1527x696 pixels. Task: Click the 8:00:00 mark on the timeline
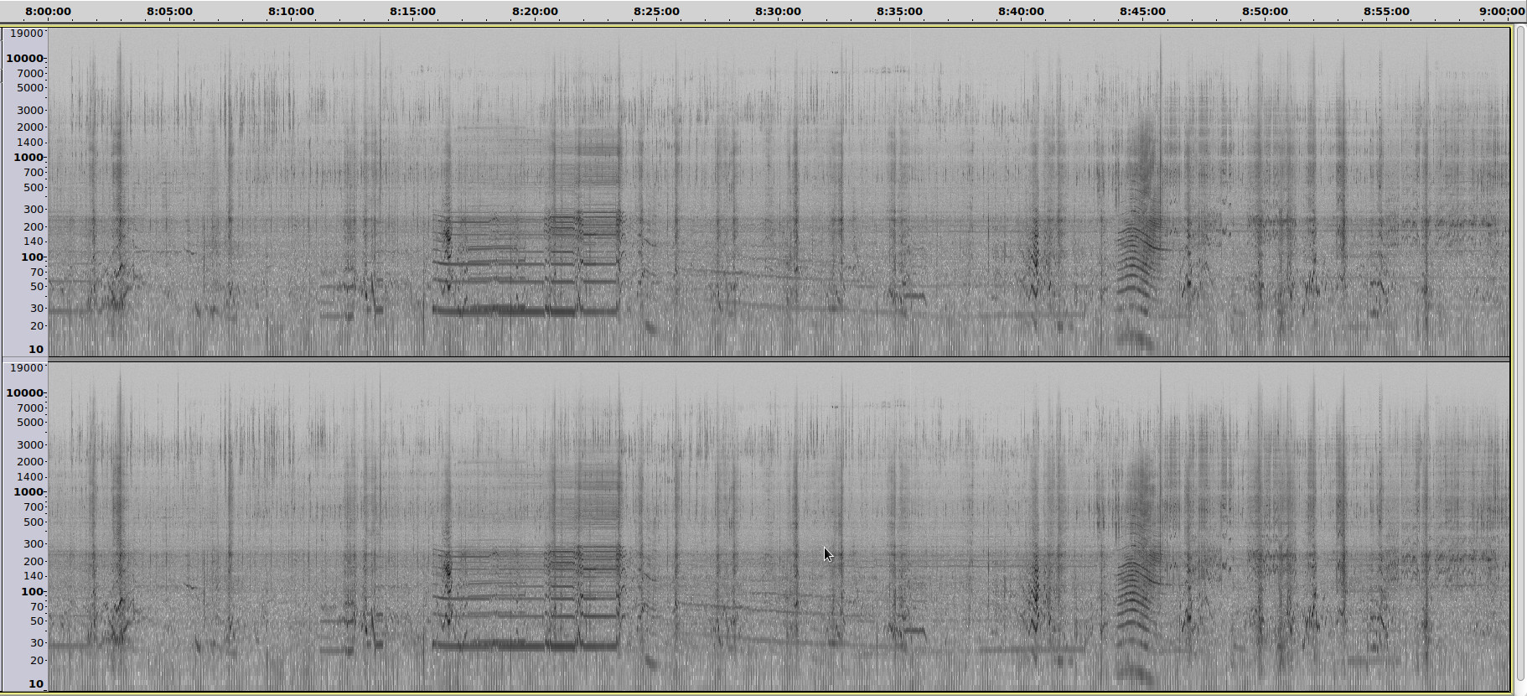click(48, 12)
